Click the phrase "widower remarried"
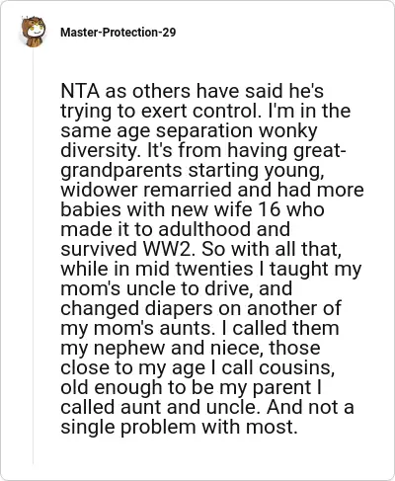 (x=146, y=191)
